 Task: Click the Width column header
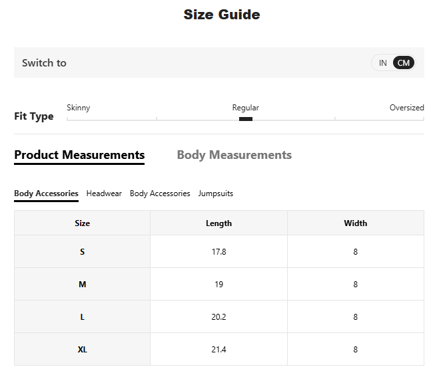[x=355, y=223]
